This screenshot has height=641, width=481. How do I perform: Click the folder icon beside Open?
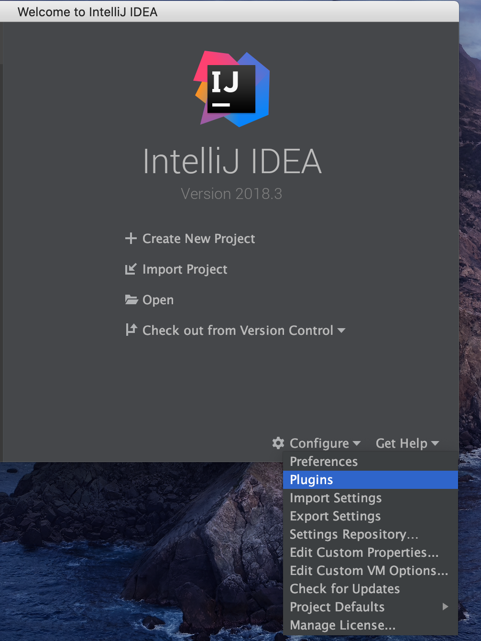(131, 300)
